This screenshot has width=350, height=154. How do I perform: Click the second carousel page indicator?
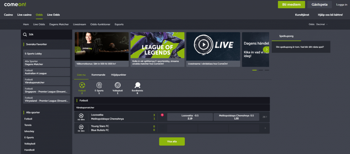pos(261,70)
